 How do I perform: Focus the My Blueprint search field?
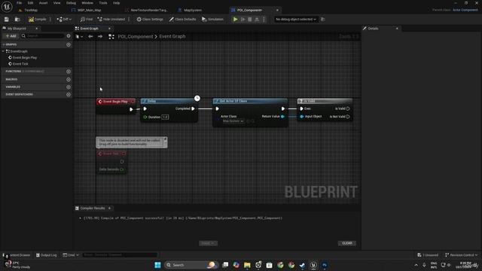43,36
